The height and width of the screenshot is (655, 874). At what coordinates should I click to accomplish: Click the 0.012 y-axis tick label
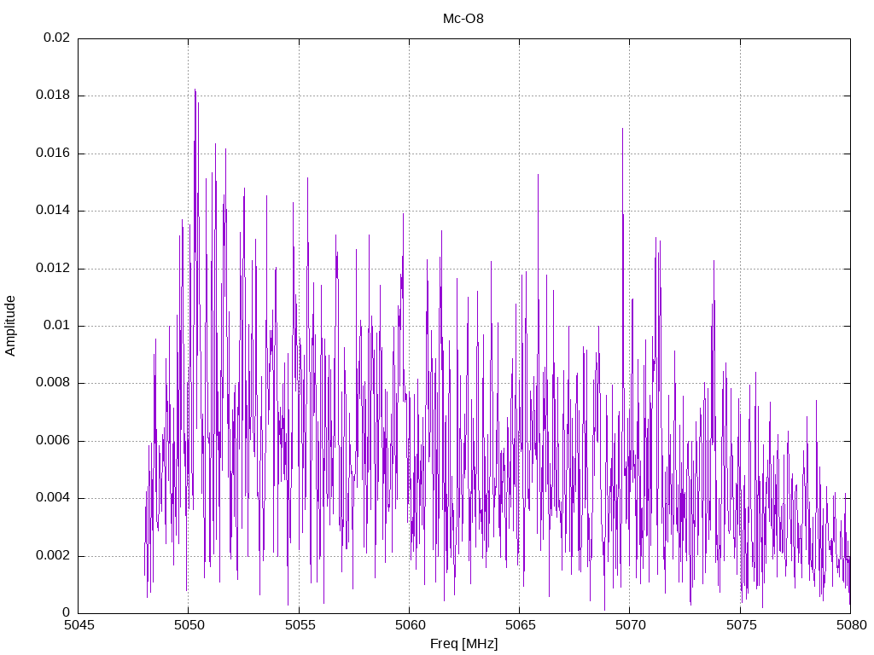coord(53,268)
